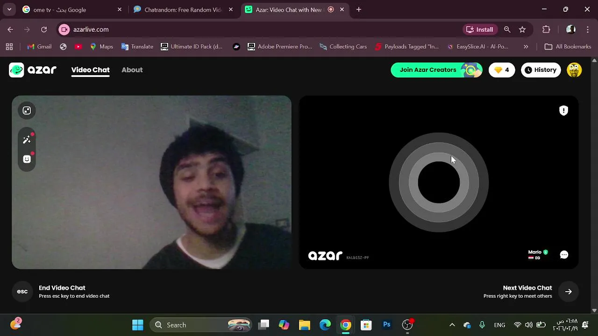Open the Maps bookmark
The width and height of the screenshot is (598, 336).
click(101, 47)
